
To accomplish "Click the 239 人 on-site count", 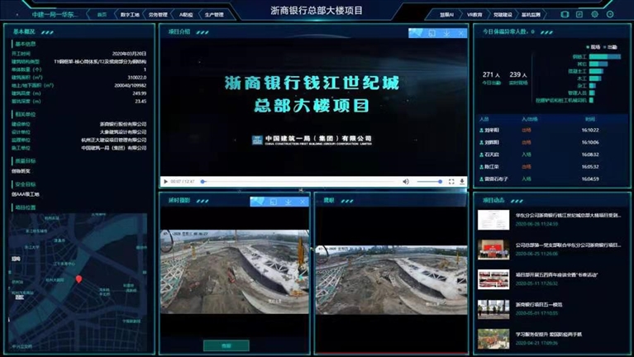I will 518,75.
